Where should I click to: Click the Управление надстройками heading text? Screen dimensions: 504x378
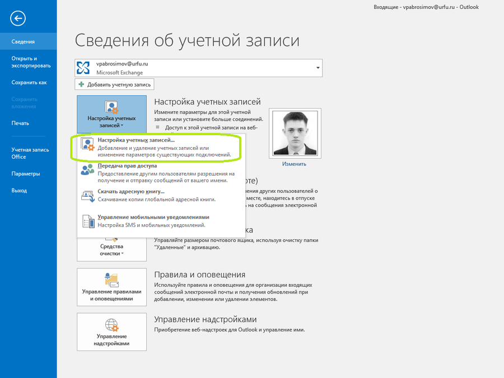206,319
